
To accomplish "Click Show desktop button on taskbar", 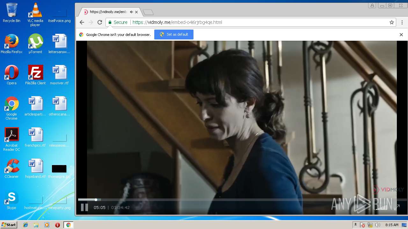I will (x=405, y=225).
